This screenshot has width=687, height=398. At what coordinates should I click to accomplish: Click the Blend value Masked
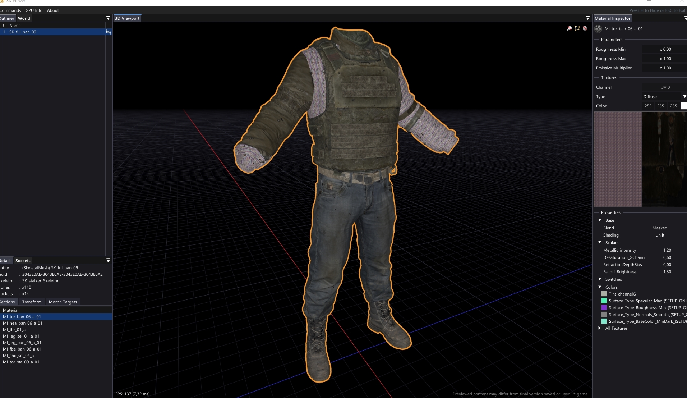(x=660, y=228)
